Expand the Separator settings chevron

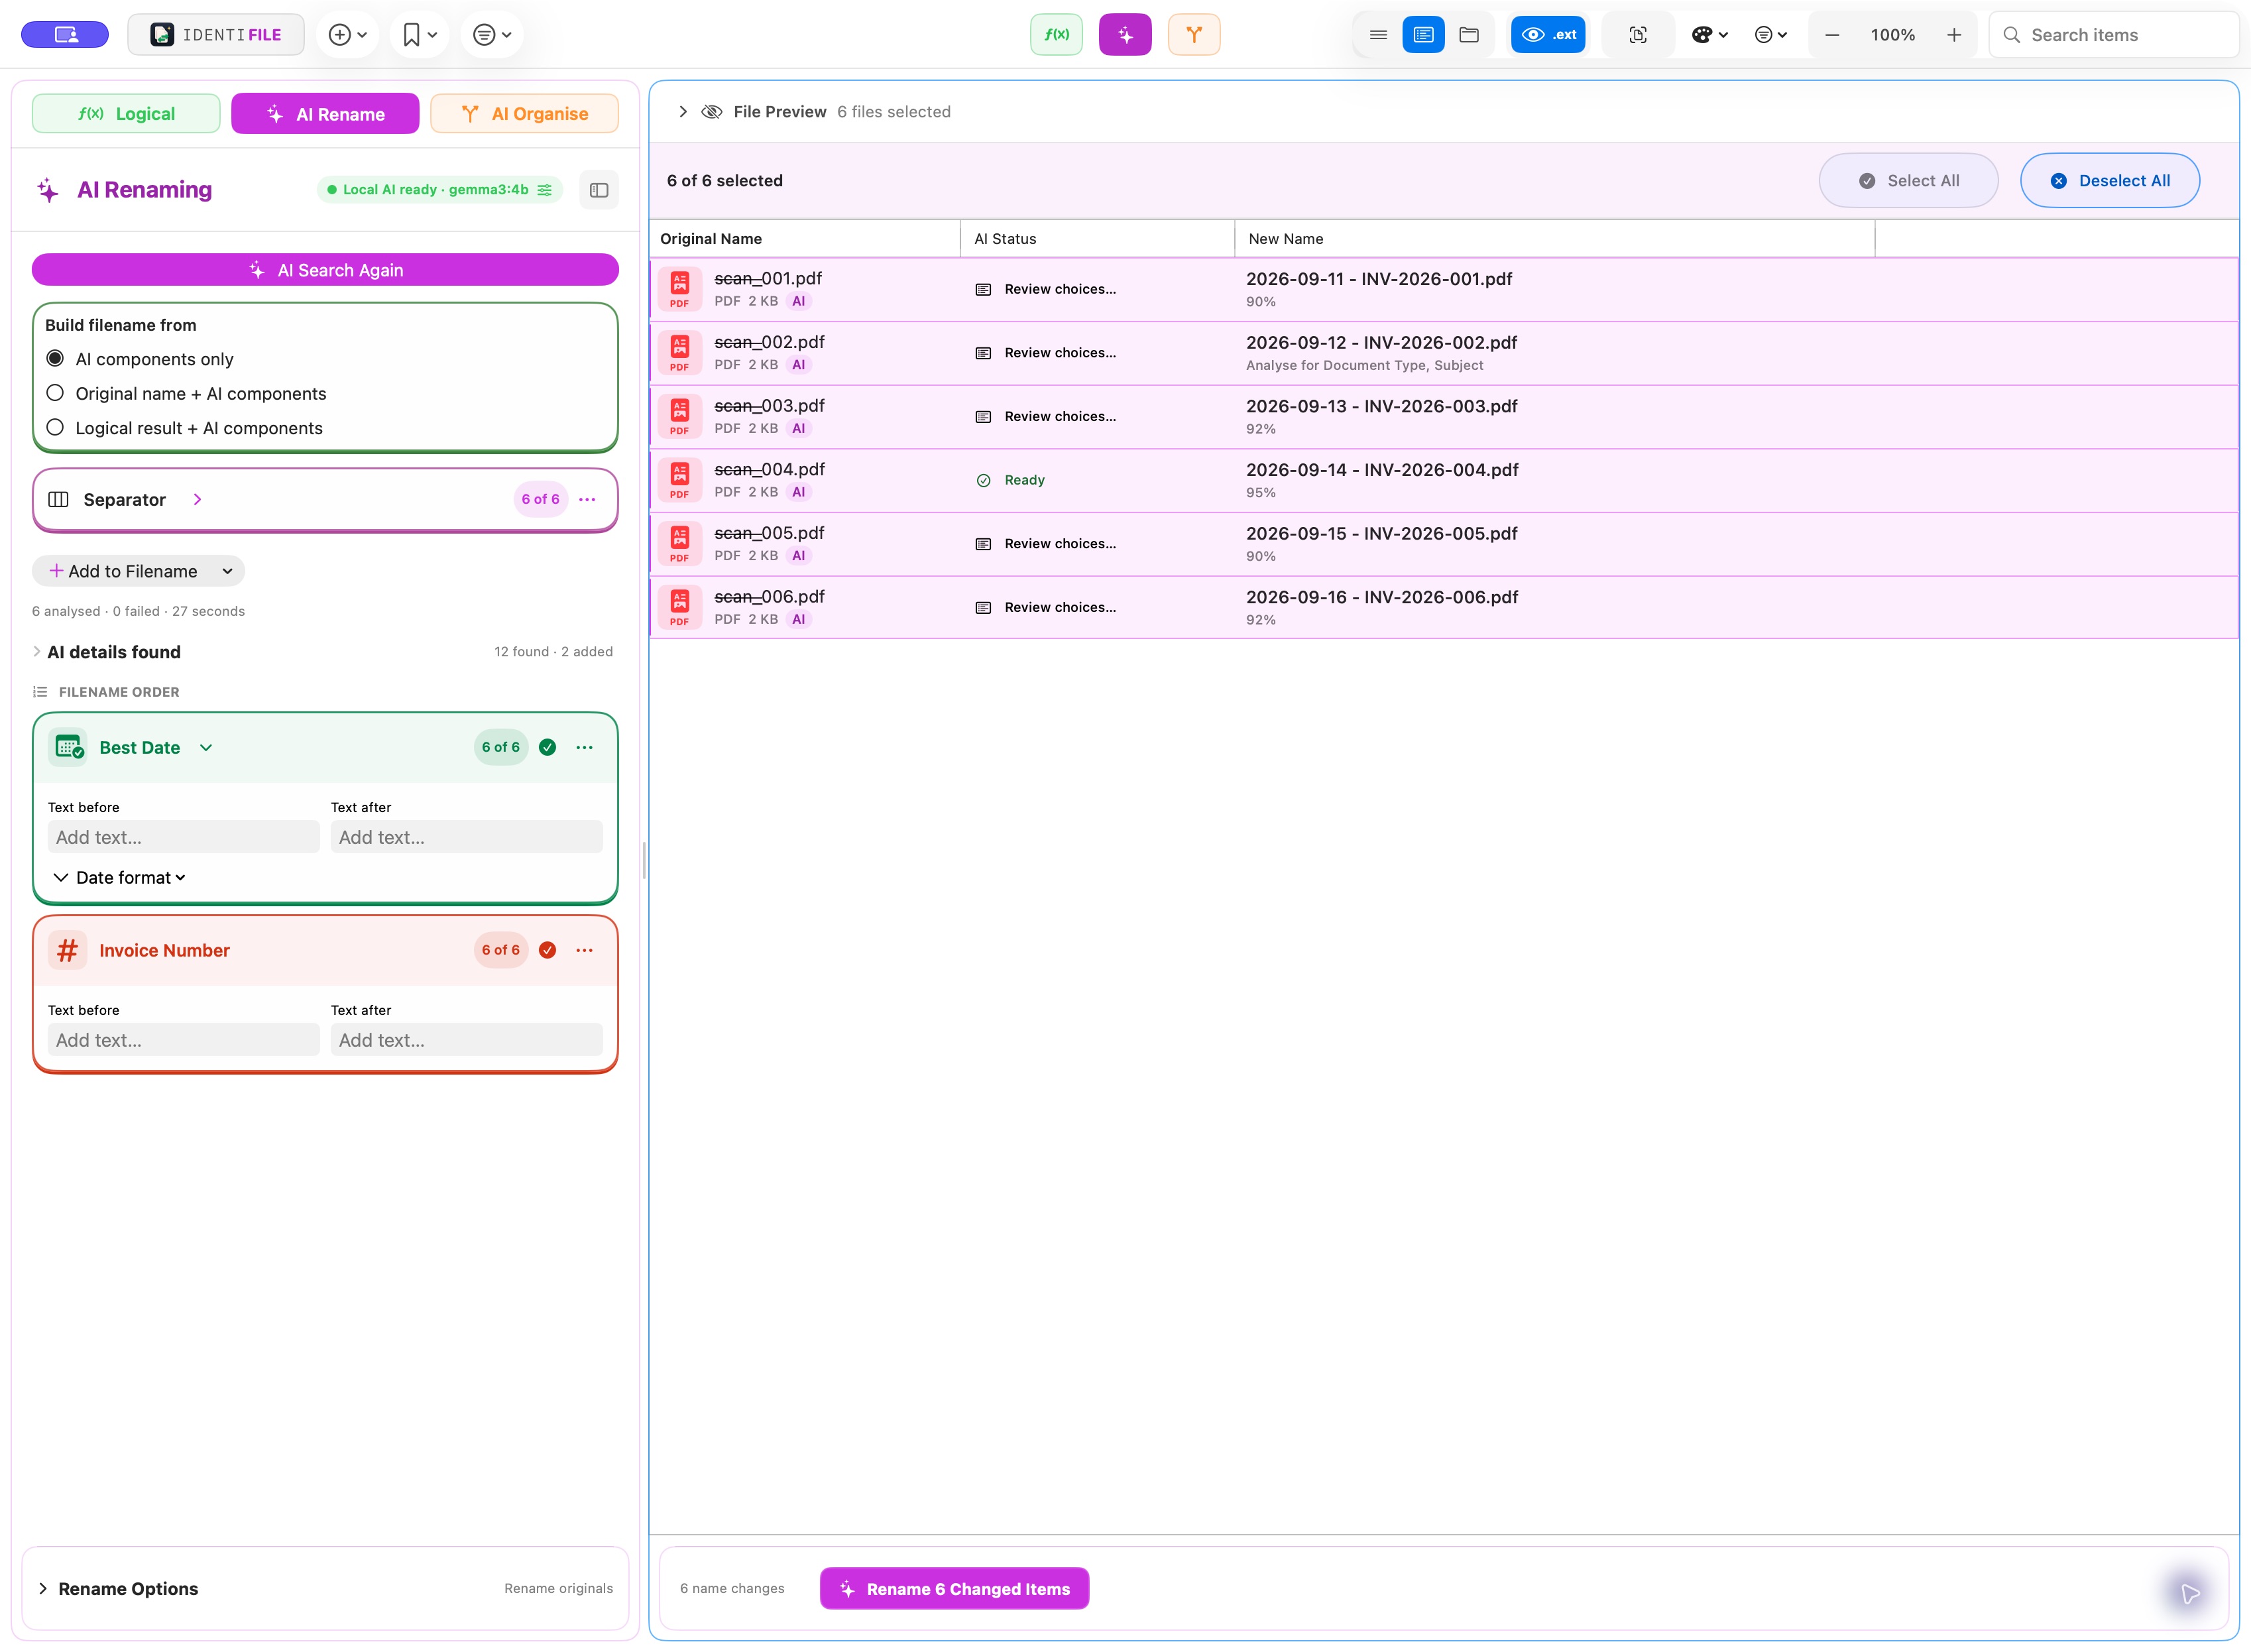(x=197, y=499)
